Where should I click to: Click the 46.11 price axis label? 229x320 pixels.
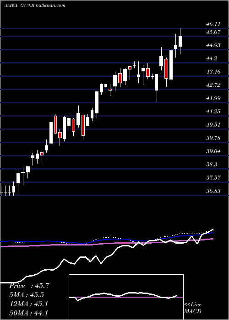(213, 24)
